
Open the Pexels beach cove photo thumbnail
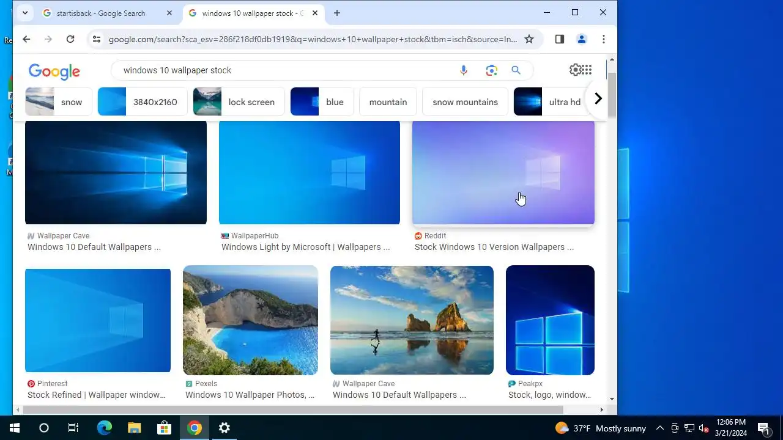(x=250, y=320)
